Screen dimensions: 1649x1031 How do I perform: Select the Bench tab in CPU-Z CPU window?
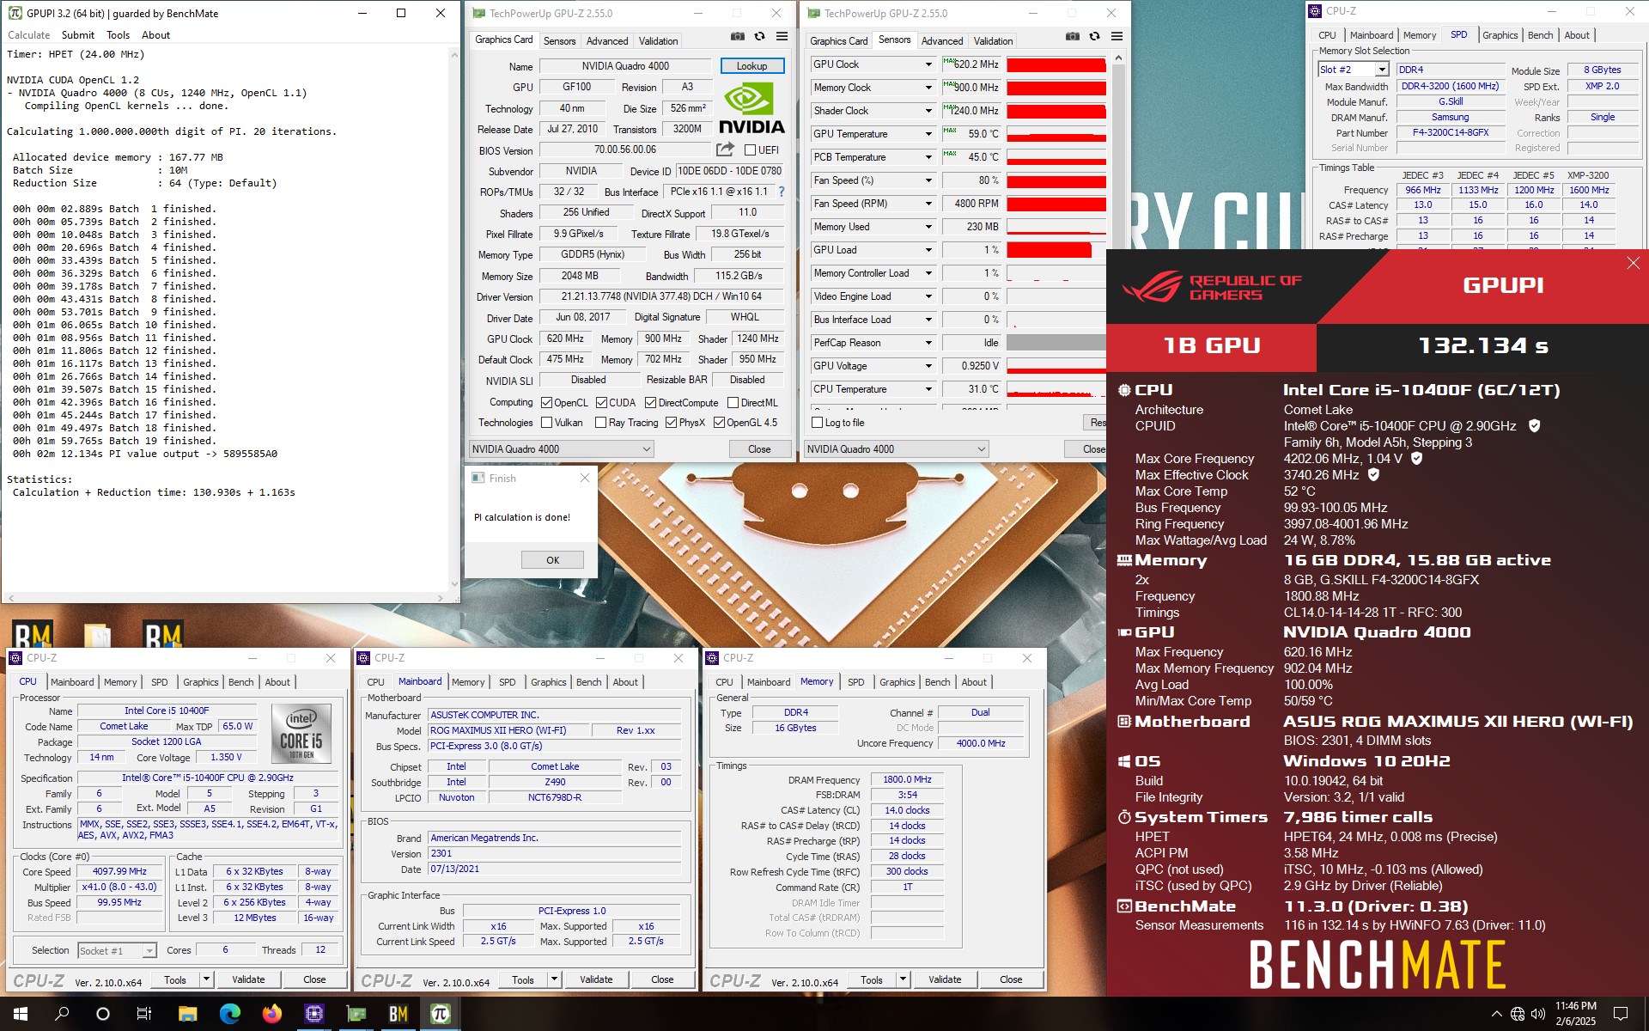[x=241, y=682]
